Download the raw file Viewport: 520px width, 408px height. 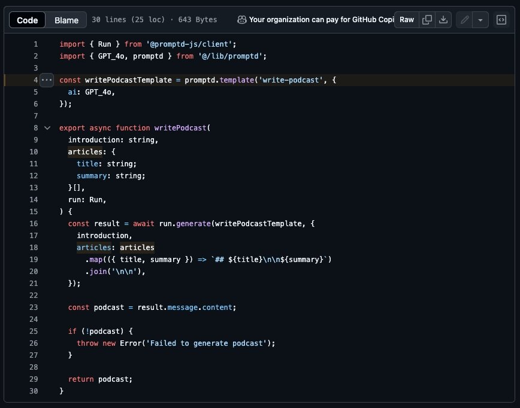[443, 20]
